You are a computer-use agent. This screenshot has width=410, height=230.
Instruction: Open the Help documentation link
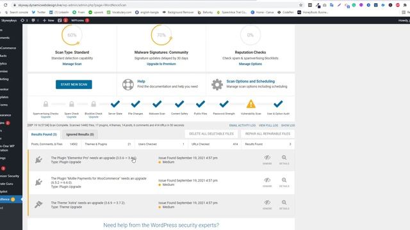pyautogui.click(x=141, y=81)
